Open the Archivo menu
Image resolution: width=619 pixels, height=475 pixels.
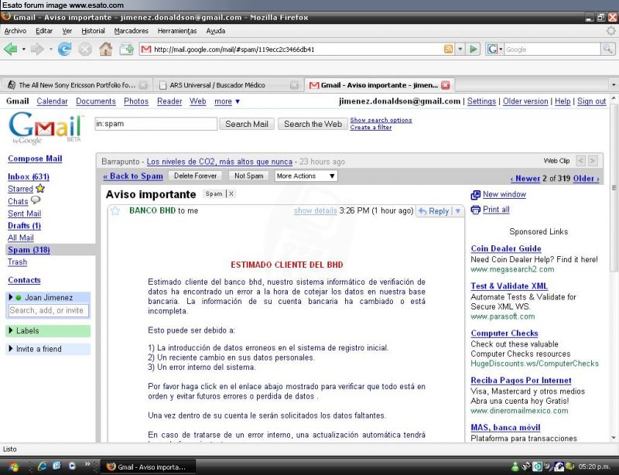[15, 31]
